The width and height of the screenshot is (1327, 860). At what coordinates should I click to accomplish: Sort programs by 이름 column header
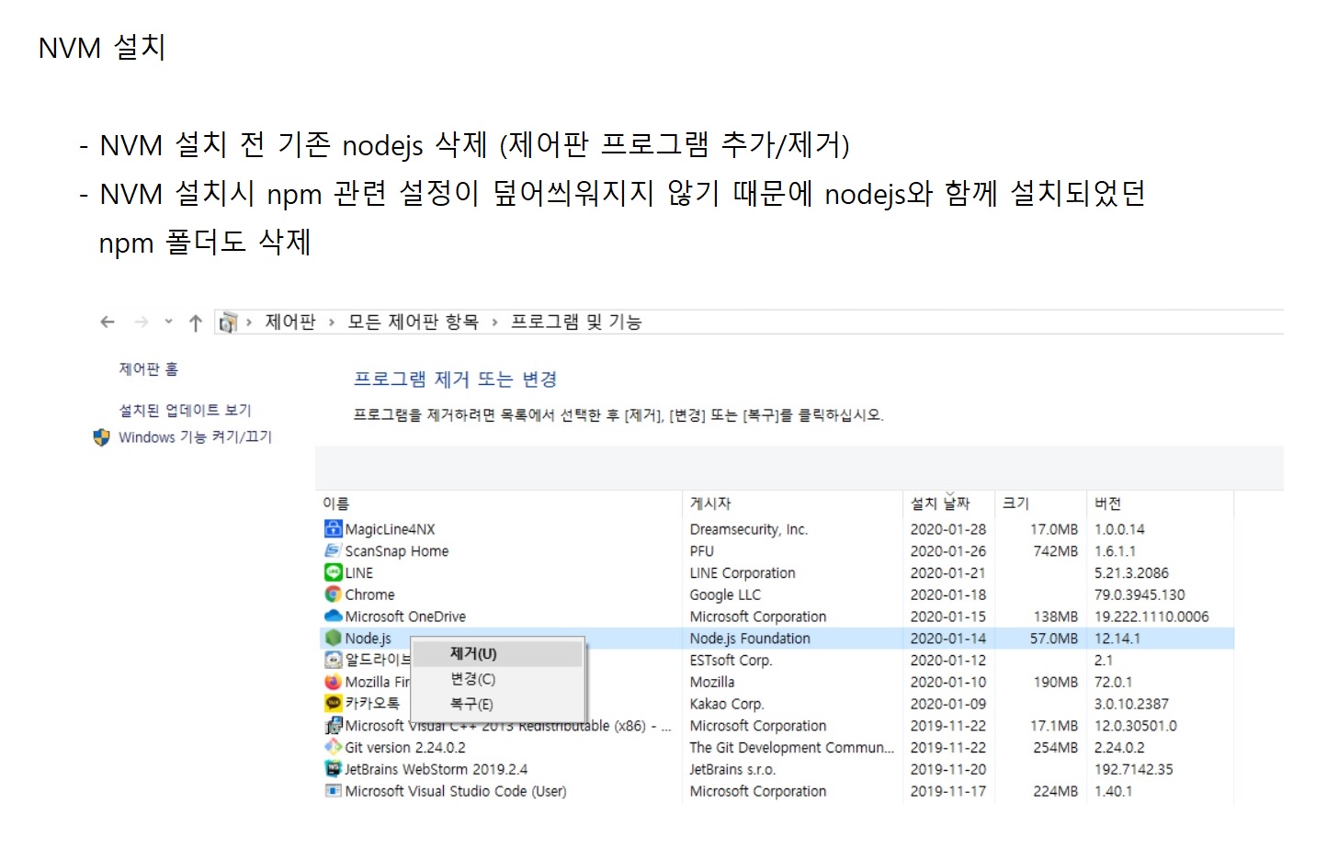(x=336, y=504)
